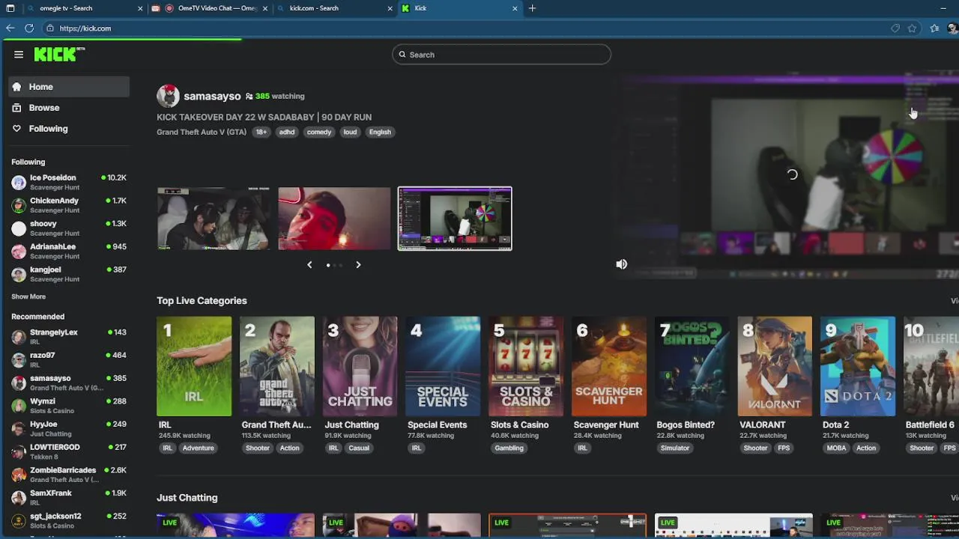Open AdrianahLee avatar in Following
Image resolution: width=959 pixels, height=539 pixels.
click(19, 251)
